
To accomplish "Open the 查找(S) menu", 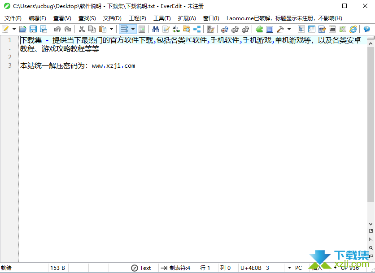I will click(87, 18).
